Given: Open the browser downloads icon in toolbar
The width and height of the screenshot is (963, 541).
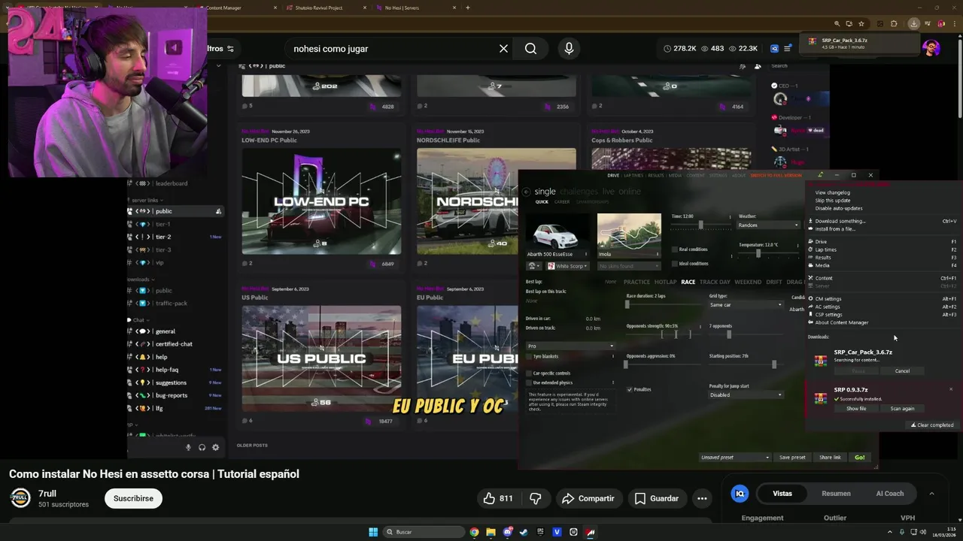Looking at the screenshot, I should click(913, 23).
